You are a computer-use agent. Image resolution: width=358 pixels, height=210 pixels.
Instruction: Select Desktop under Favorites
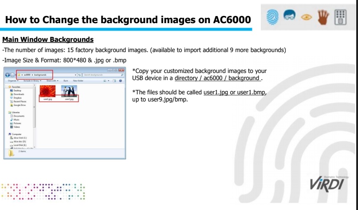click(16, 90)
